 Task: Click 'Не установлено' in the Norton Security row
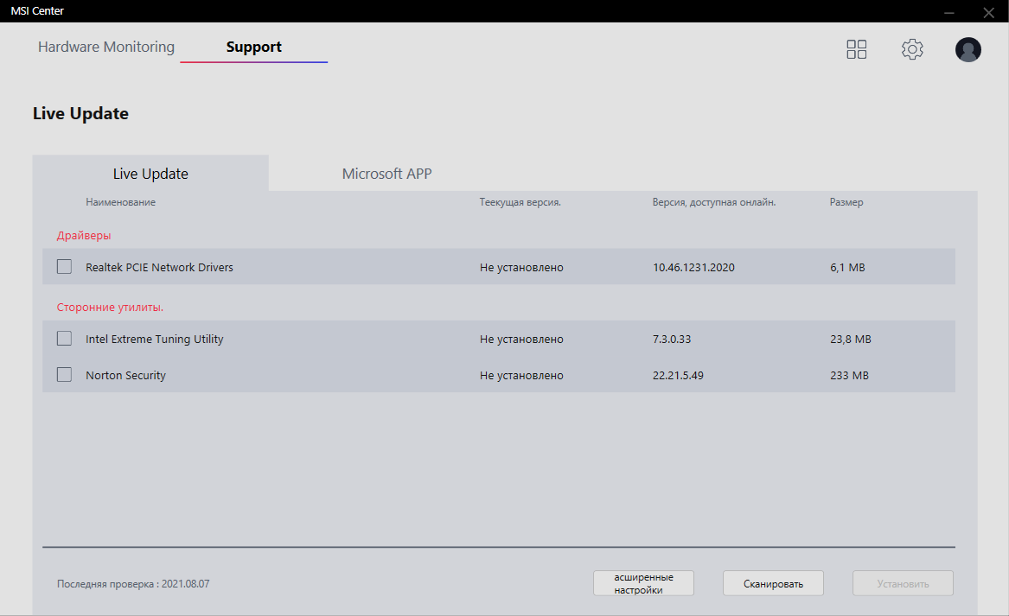tap(521, 376)
